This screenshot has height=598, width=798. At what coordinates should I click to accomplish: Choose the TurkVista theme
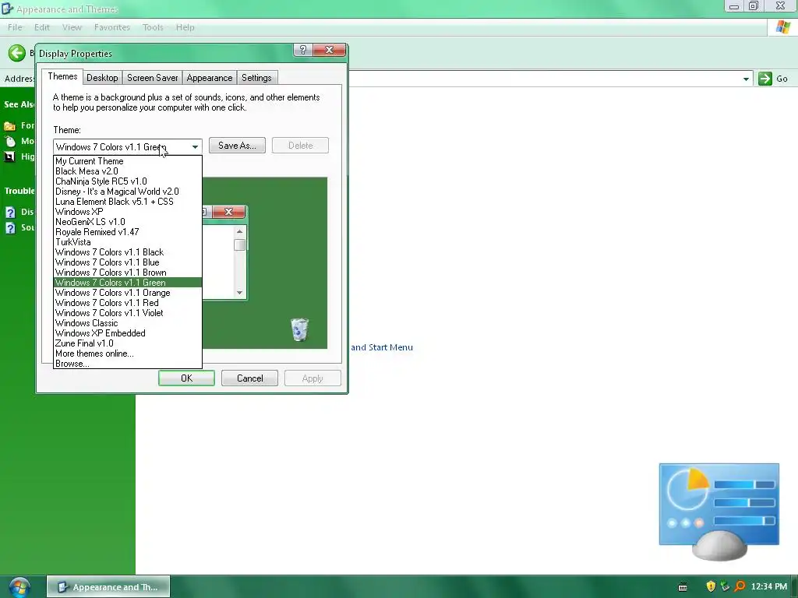128,242
